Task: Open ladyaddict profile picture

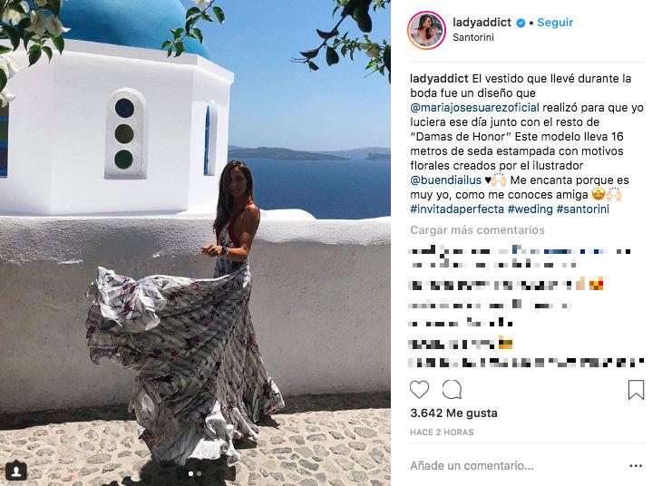Action: [426, 30]
